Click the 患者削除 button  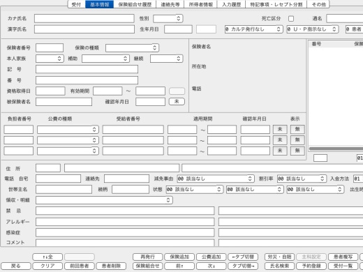(x=111, y=266)
